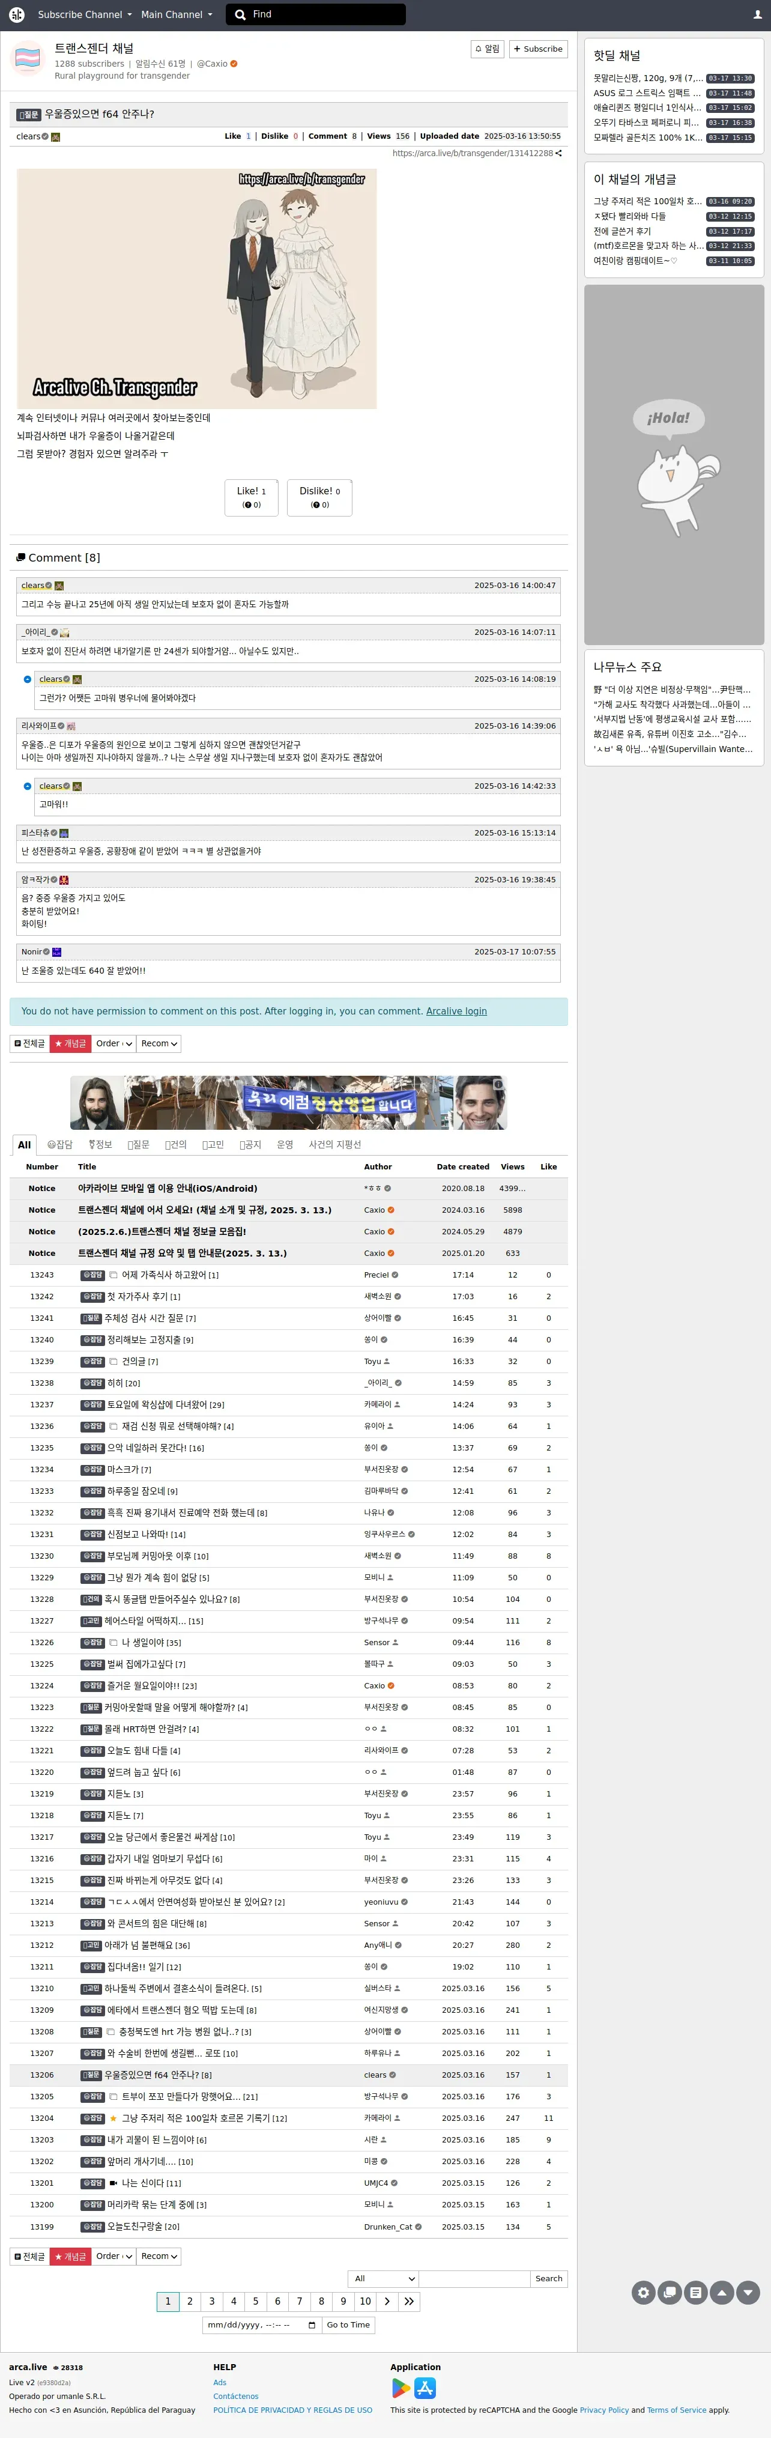Open the Google Play app icon in footer
Viewport: 771px width, 2438px height.
pos(401,2388)
